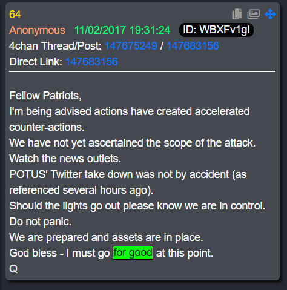Click the "We are prepared and assets" line
The width and height of the screenshot is (287, 290).
point(106,237)
